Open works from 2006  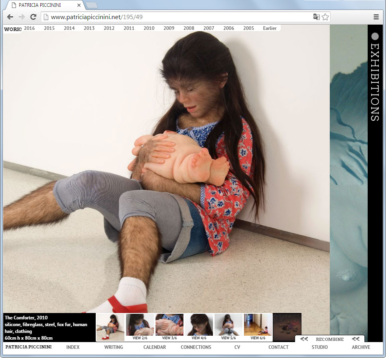[229, 28]
